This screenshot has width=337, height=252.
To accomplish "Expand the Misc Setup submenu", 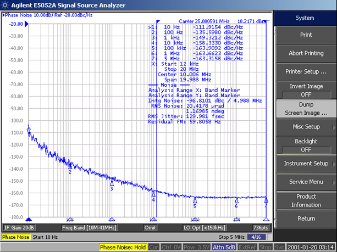I will pos(305,127).
